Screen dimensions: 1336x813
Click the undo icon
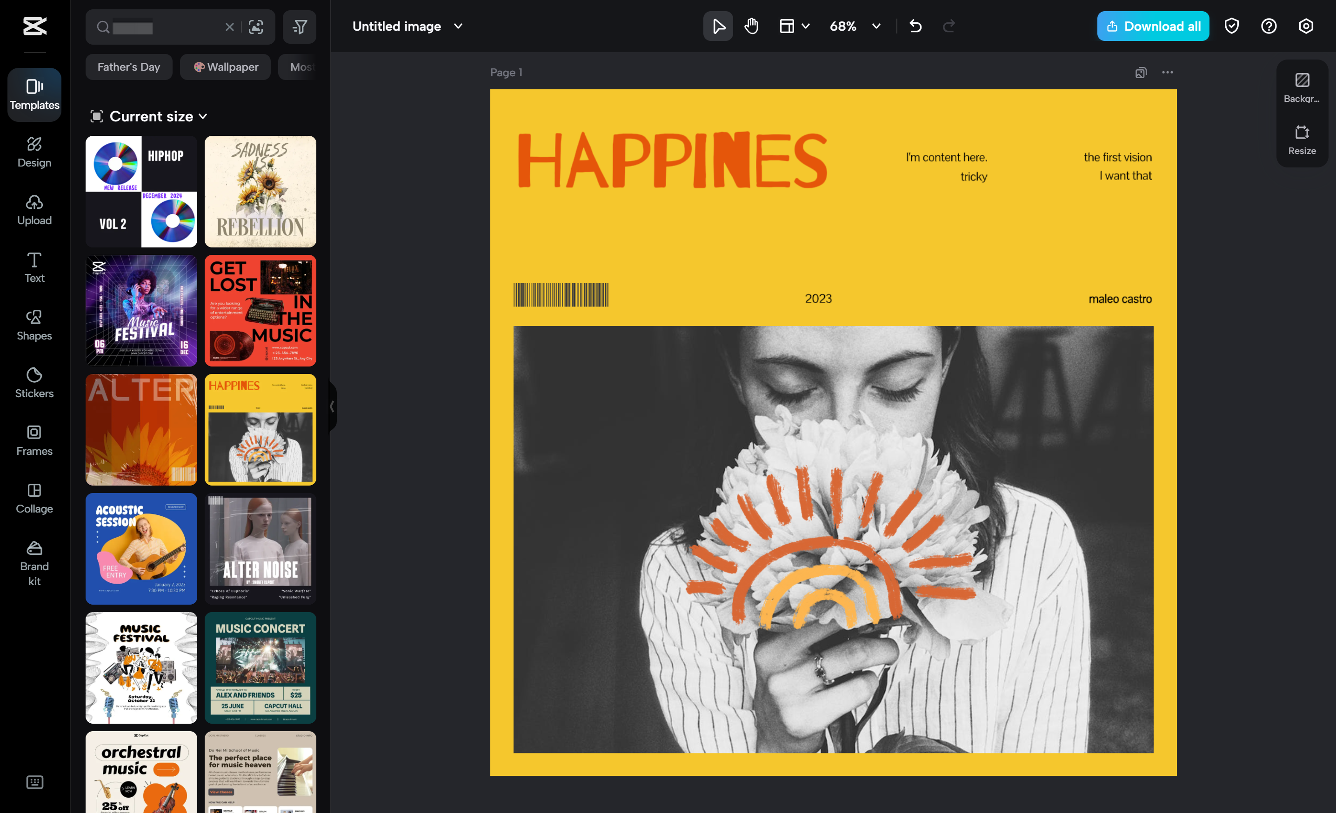[x=915, y=26]
